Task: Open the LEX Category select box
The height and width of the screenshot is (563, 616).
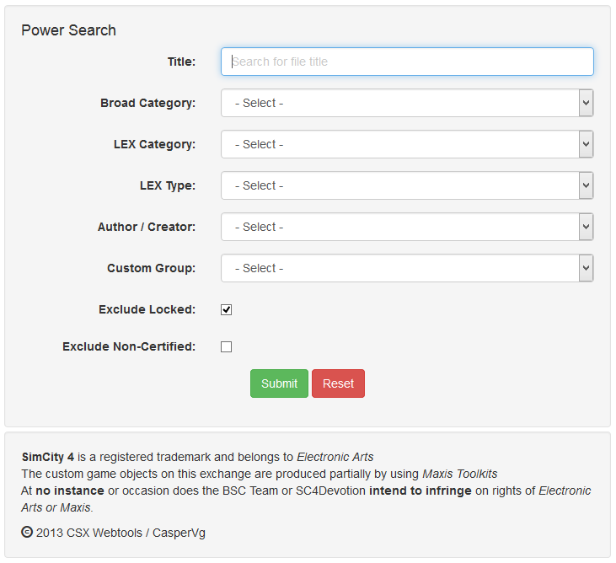Action: coord(407,144)
